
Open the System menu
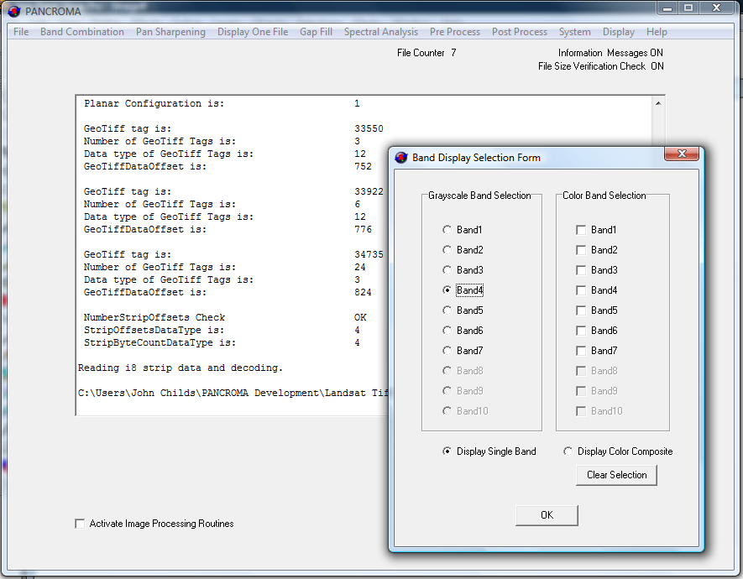[x=575, y=32]
